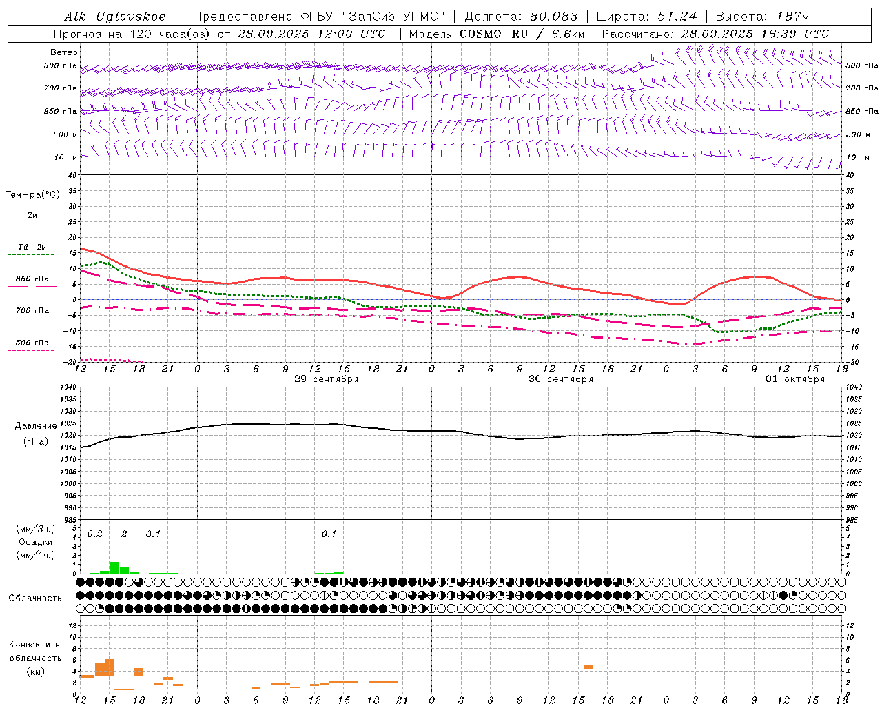Click the "(мм/1ч.)" precipitation unit label
This screenshot has width=882, height=706.
(x=36, y=554)
